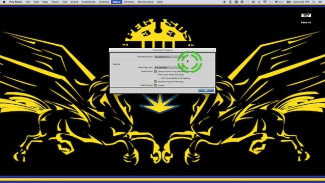Open the Edit menu
The image size is (325, 183).
point(36,2)
